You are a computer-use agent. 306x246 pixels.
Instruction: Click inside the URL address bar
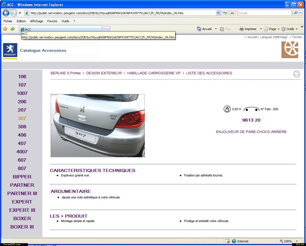[120, 13]
